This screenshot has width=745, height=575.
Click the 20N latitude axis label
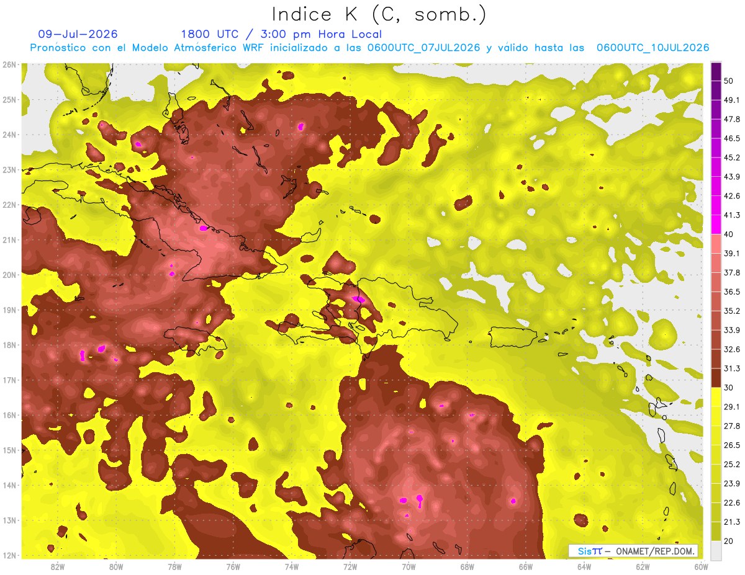pos(9,275)
